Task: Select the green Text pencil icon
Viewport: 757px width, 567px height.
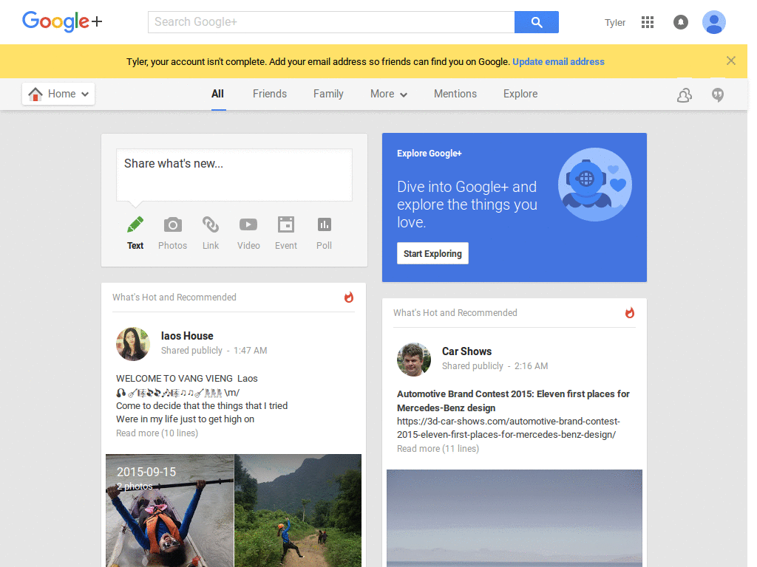Action: [135, 224]
